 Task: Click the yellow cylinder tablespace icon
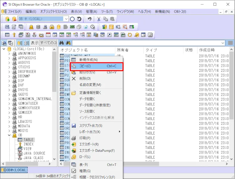pyautogui.click(x=59, y=27)
